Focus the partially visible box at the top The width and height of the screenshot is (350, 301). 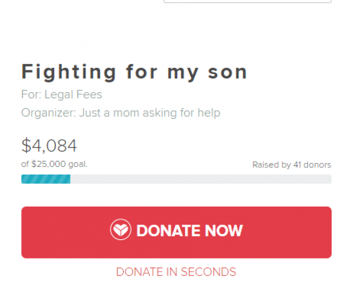(247, 1)
